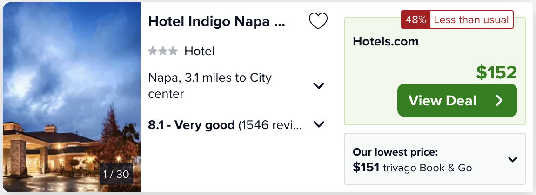Expand the lowest price dropdown chevron

coord(513,160)
